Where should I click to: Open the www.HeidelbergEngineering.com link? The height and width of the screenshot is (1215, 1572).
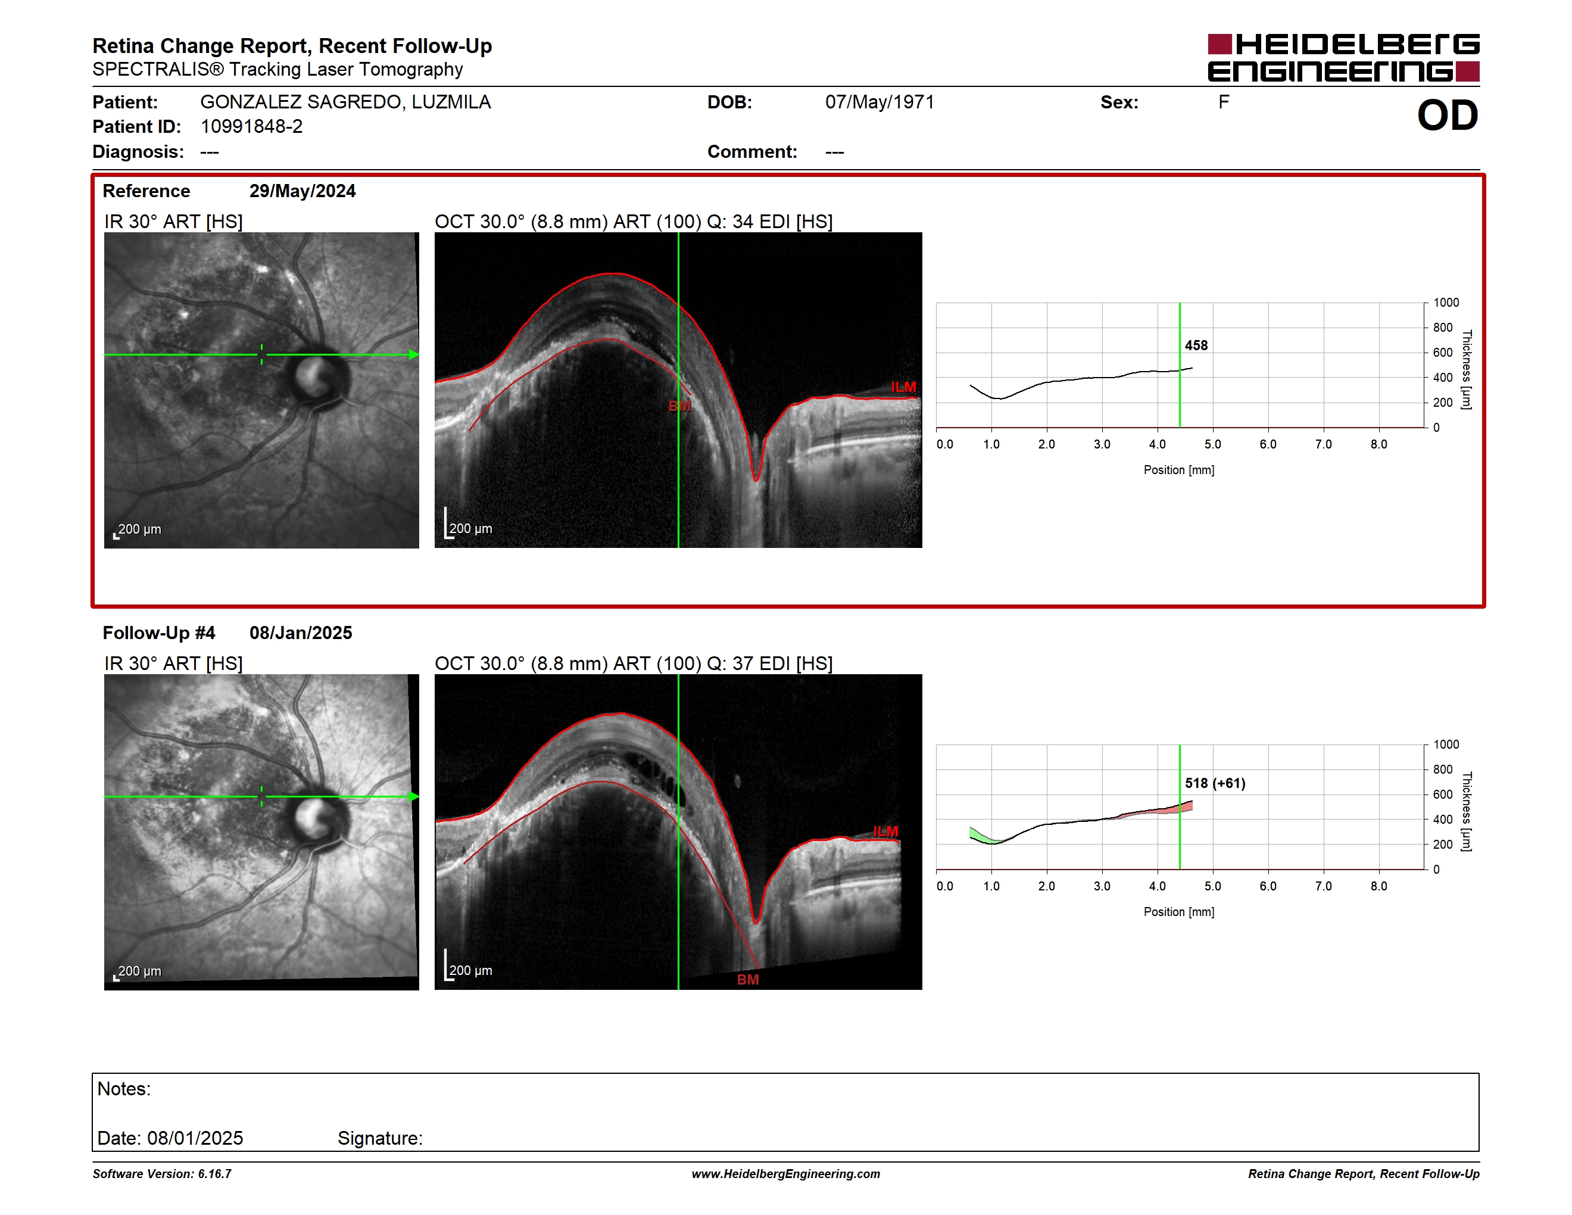coord(786,1174)
